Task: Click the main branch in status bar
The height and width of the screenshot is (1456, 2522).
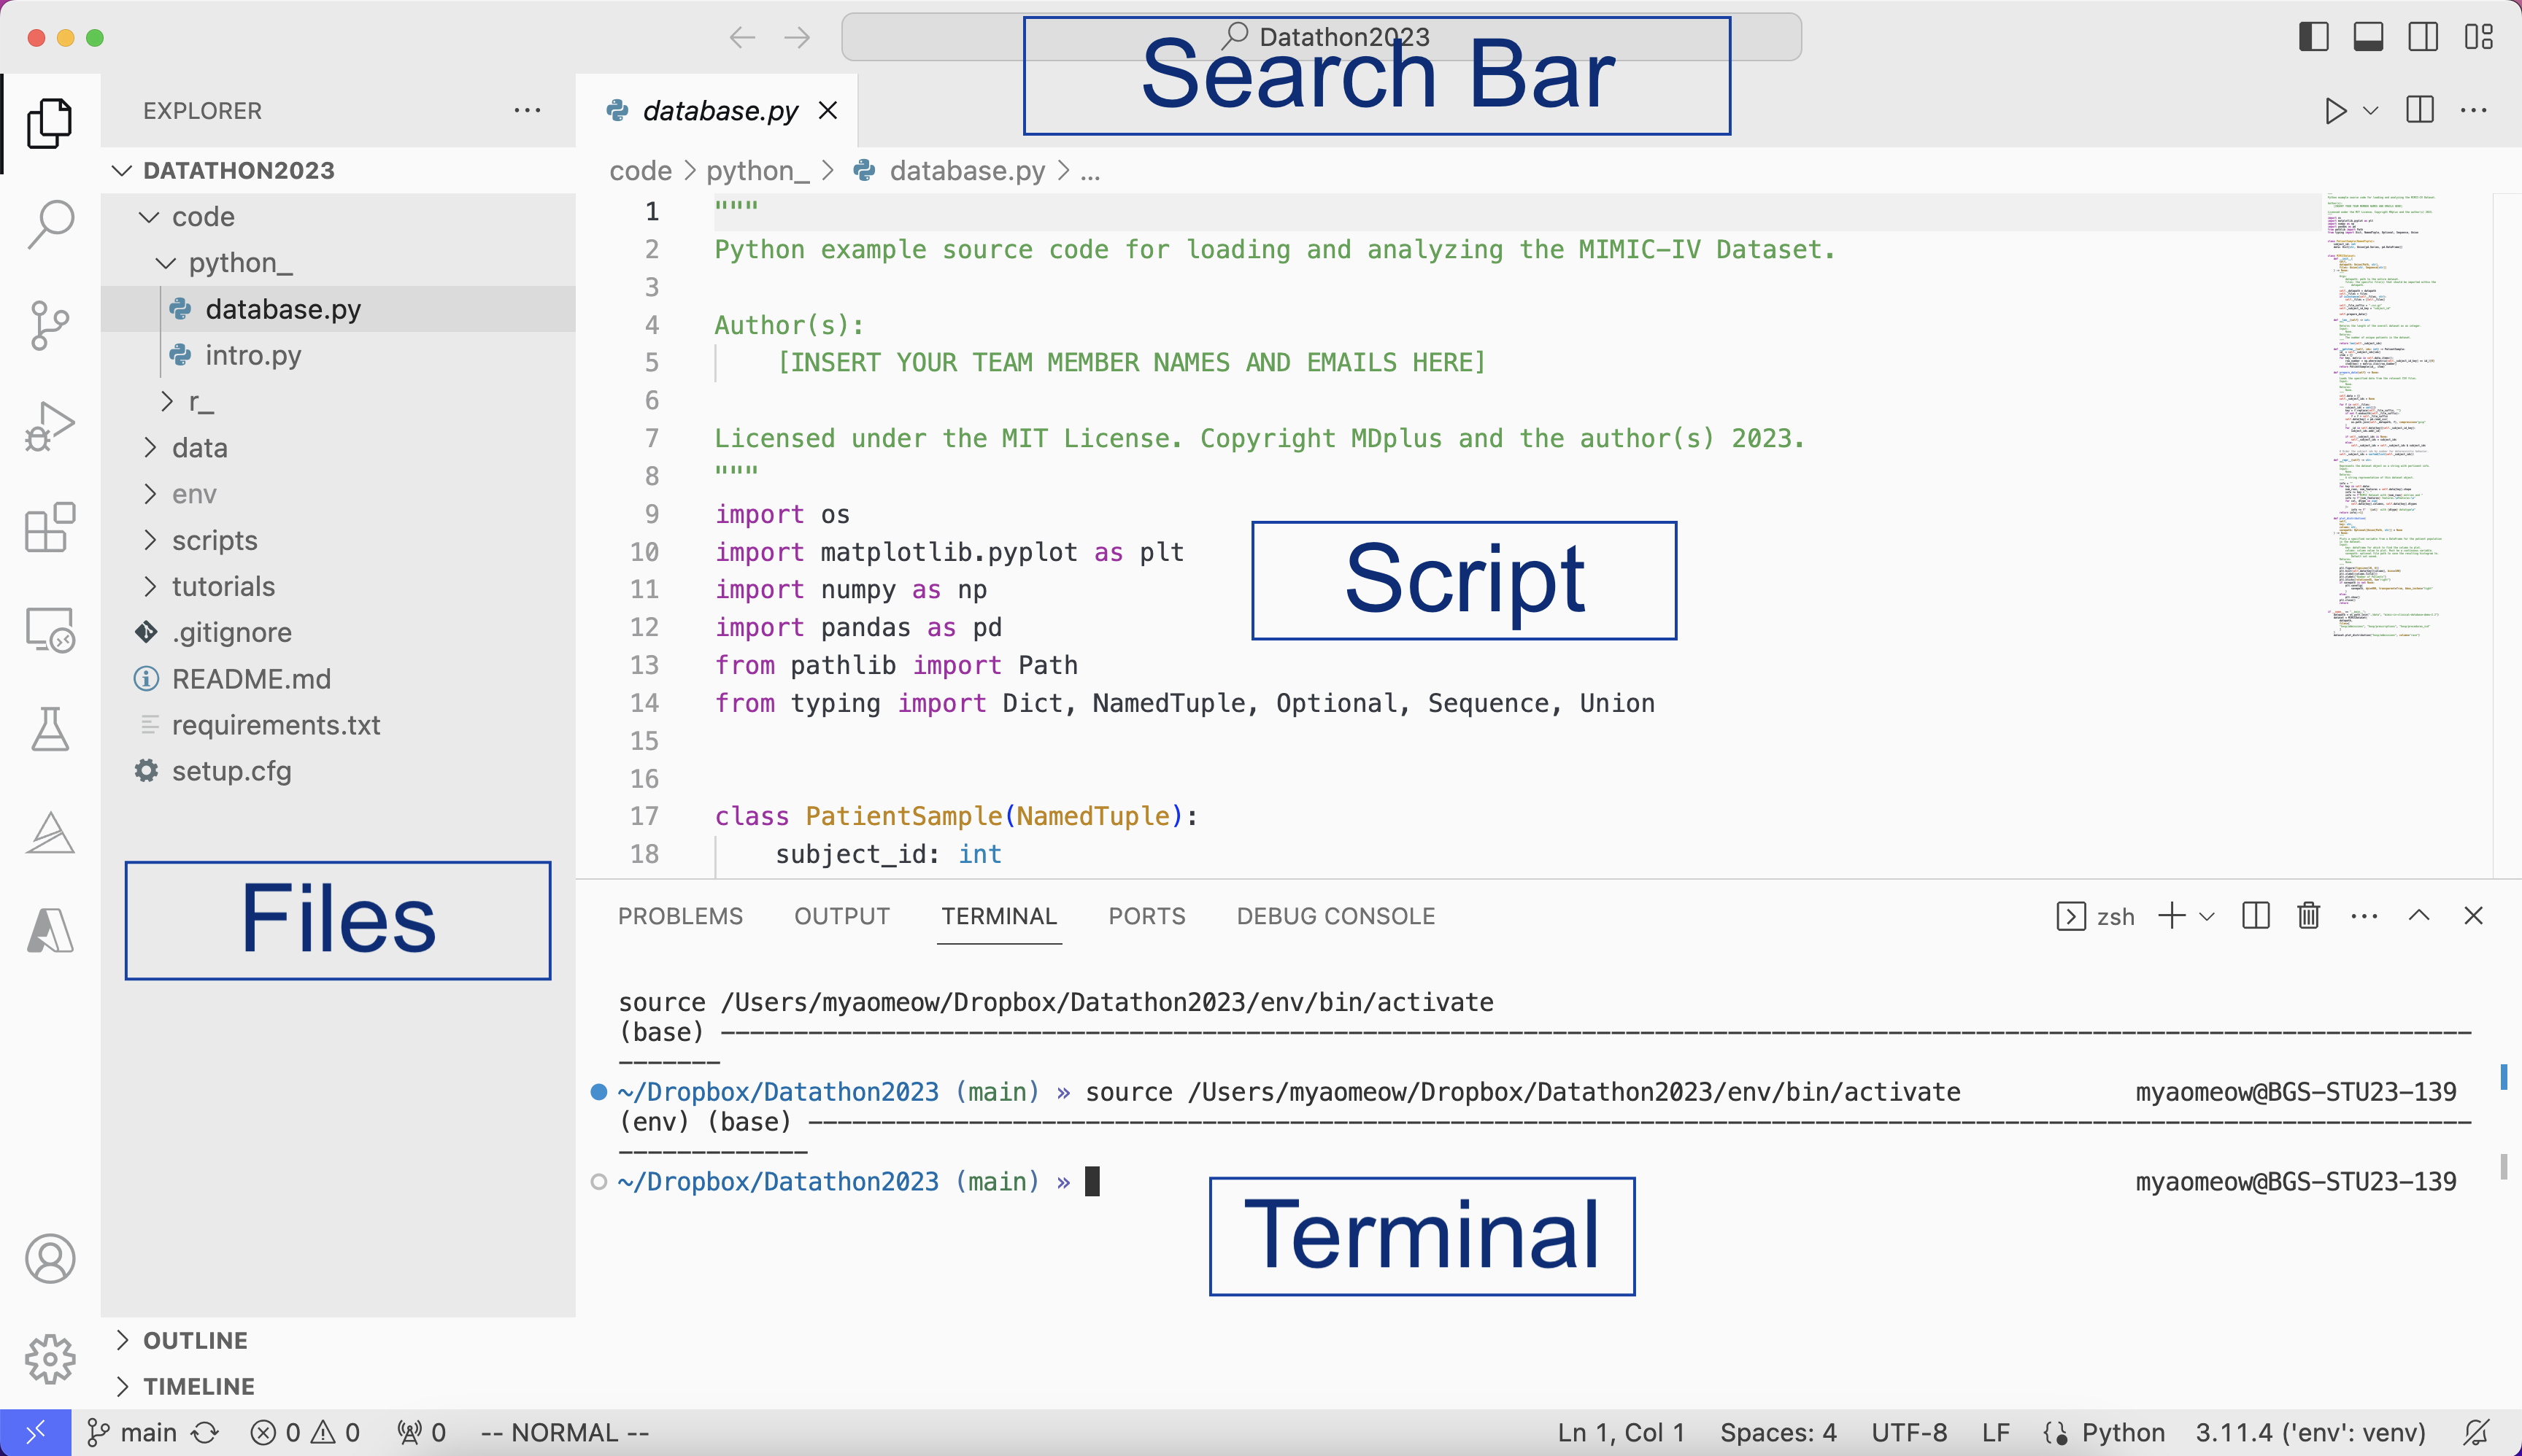Action: [132, 1433]
